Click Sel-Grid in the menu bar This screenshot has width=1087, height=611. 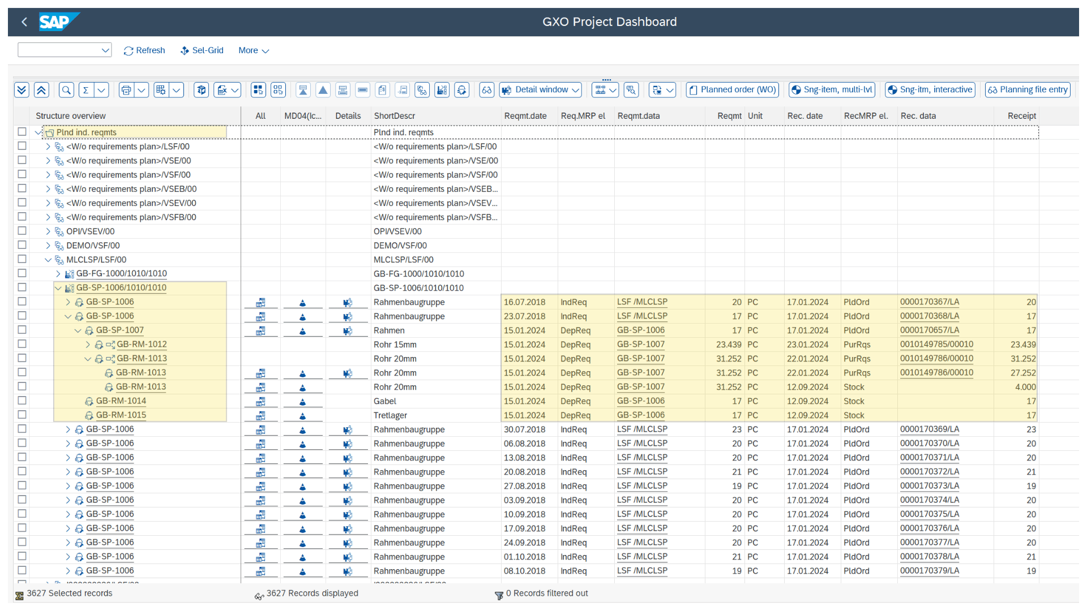202,50
